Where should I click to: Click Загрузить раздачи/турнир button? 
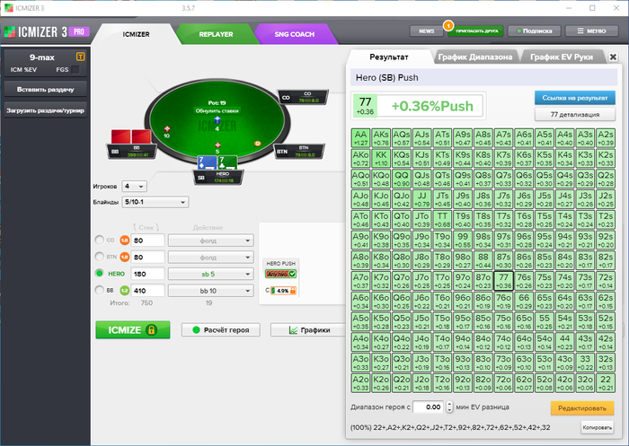tap(45, 110)
